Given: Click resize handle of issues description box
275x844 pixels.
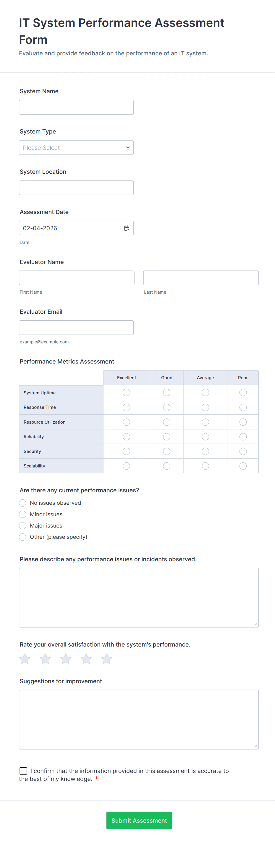Looking at the screenshot, I should pos(255,624).
